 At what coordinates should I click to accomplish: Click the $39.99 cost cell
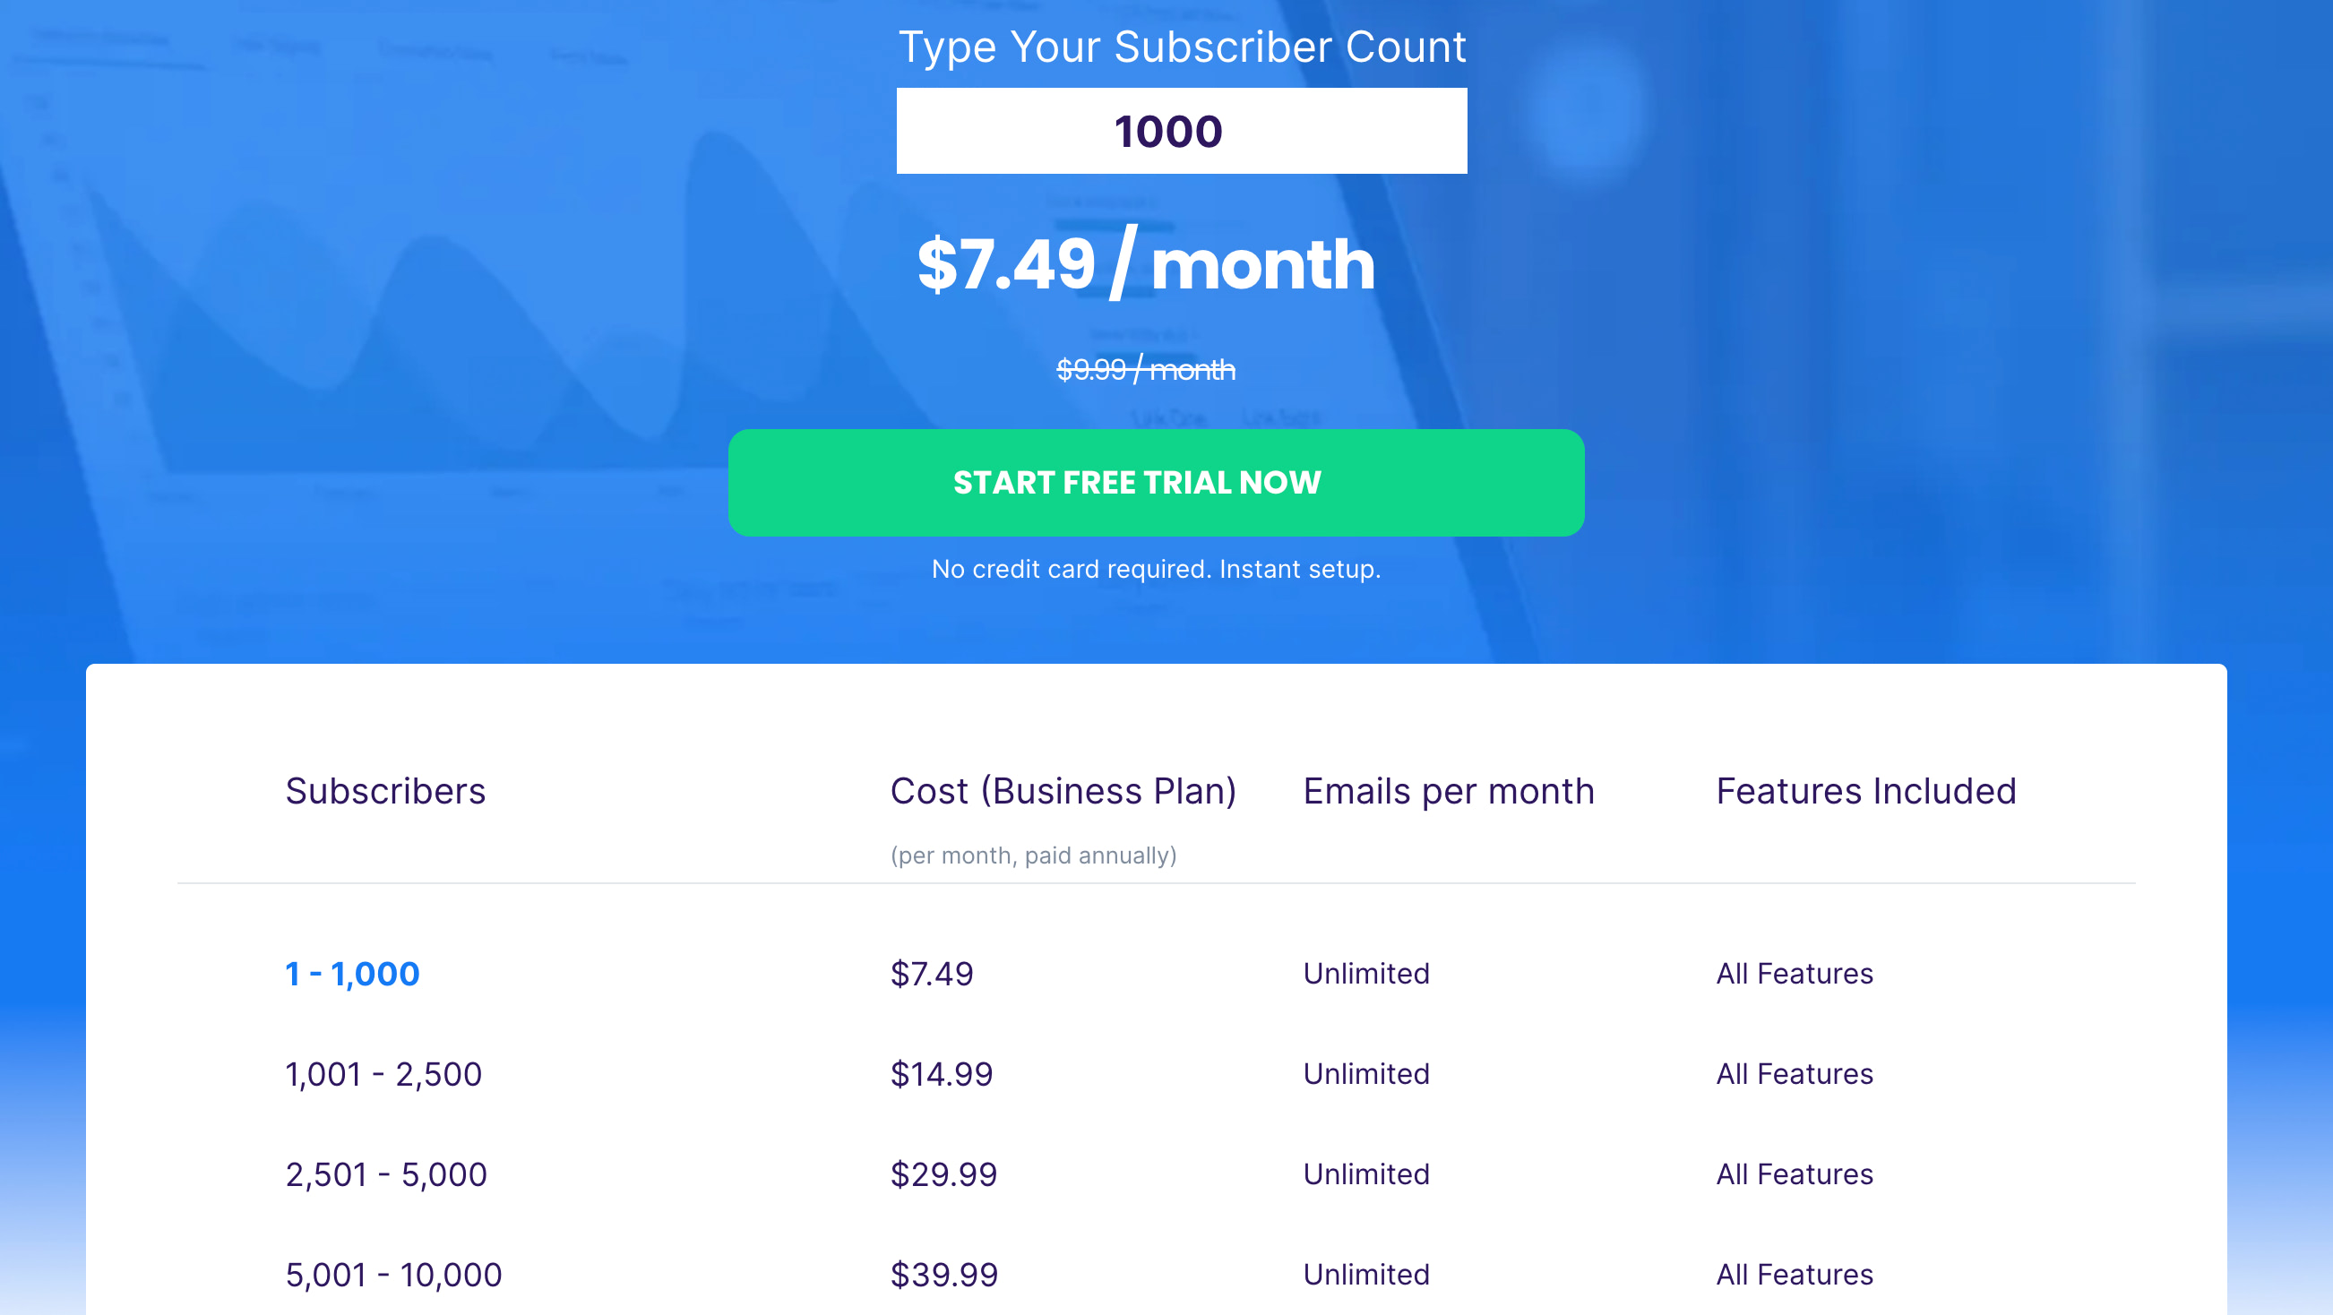(944, 1276)
